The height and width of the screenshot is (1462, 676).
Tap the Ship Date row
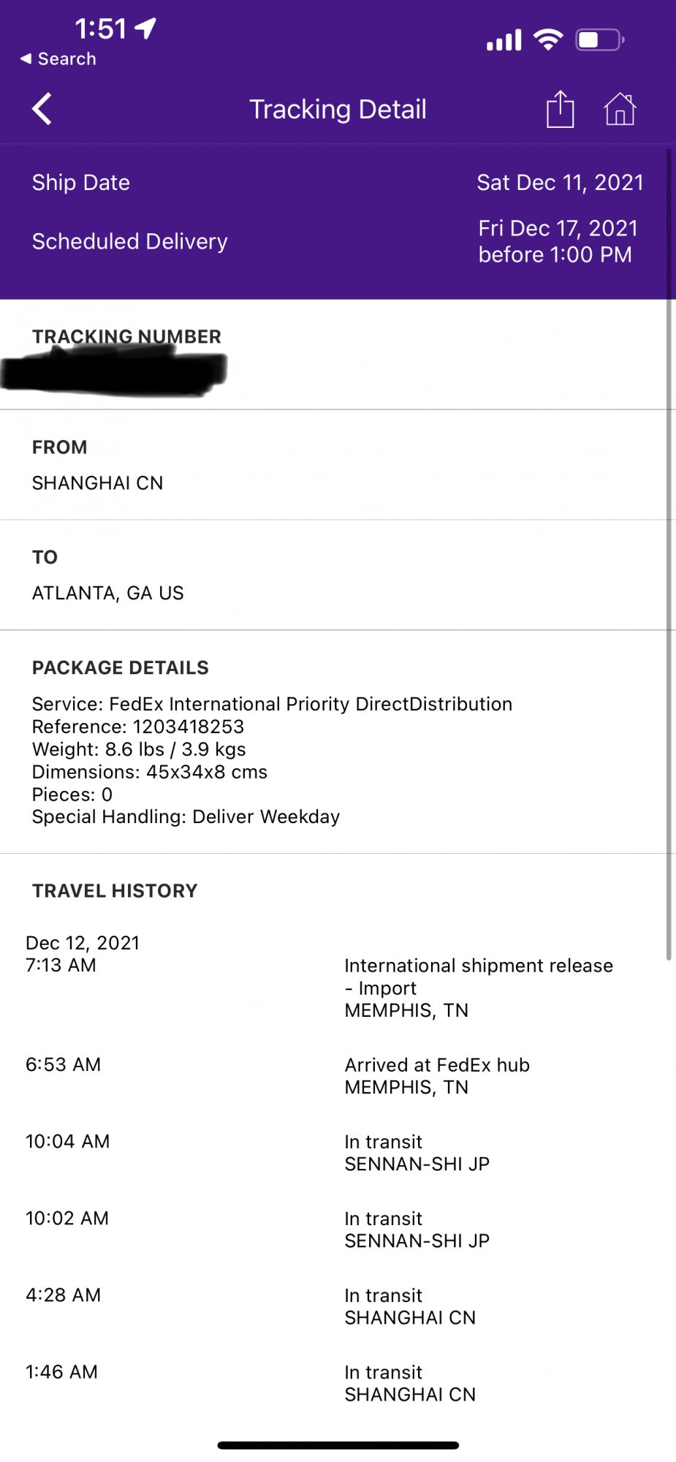(x=336, y=183)
